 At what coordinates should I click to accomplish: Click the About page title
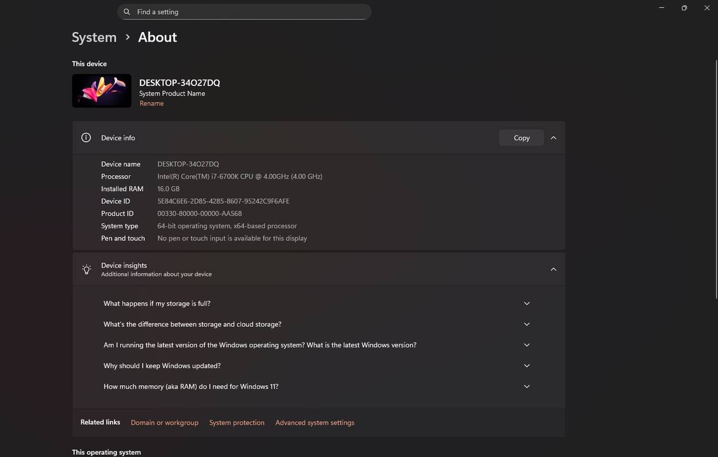158,37
